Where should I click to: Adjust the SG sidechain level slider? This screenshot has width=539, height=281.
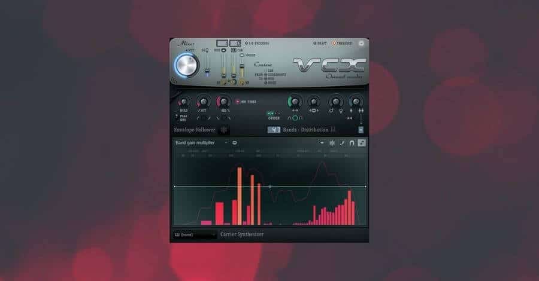207,72
